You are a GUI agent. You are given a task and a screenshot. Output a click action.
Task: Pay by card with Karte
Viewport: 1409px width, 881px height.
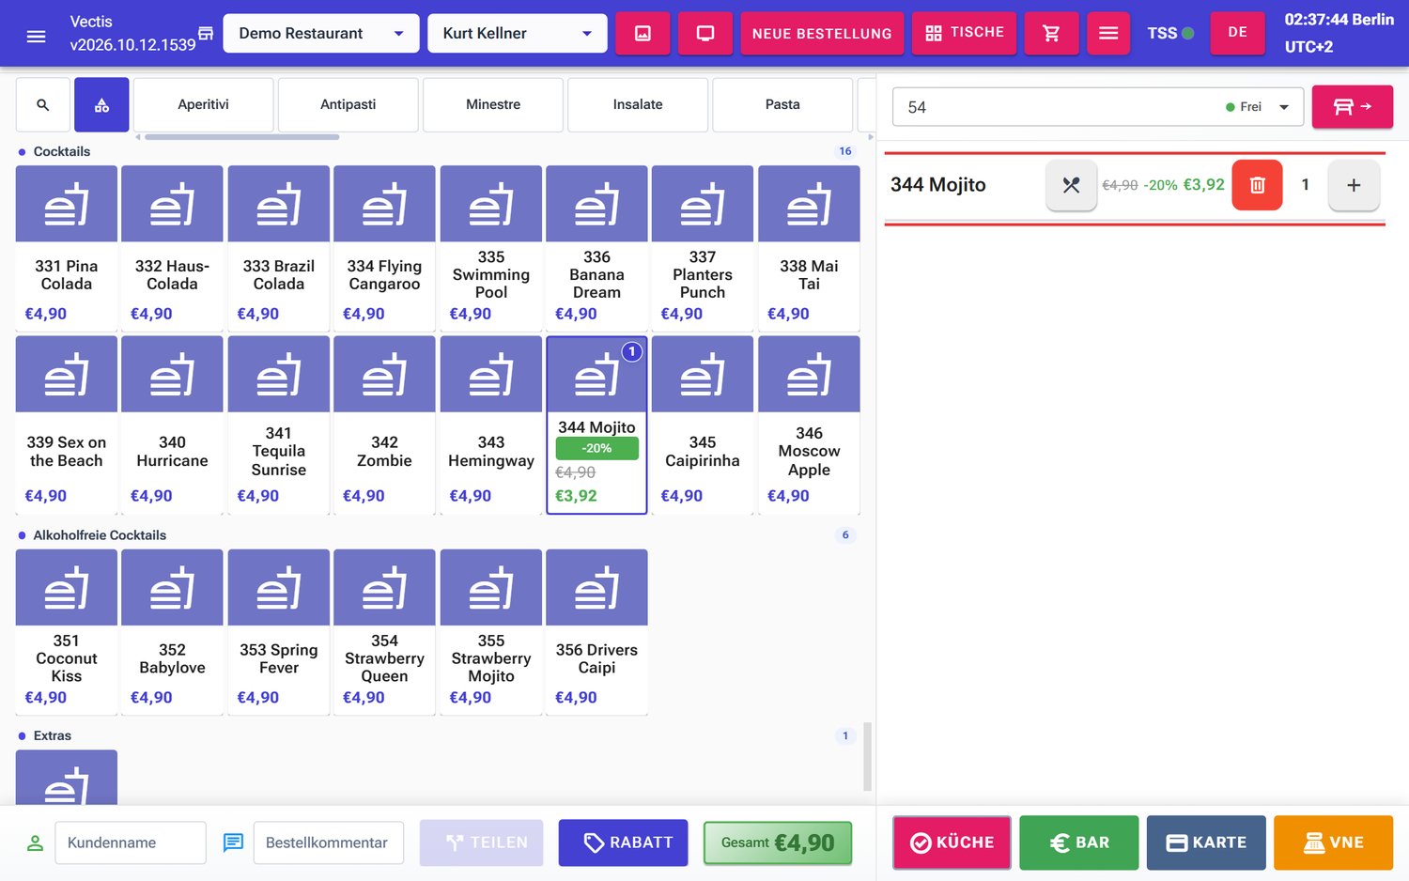[1206, 842]
